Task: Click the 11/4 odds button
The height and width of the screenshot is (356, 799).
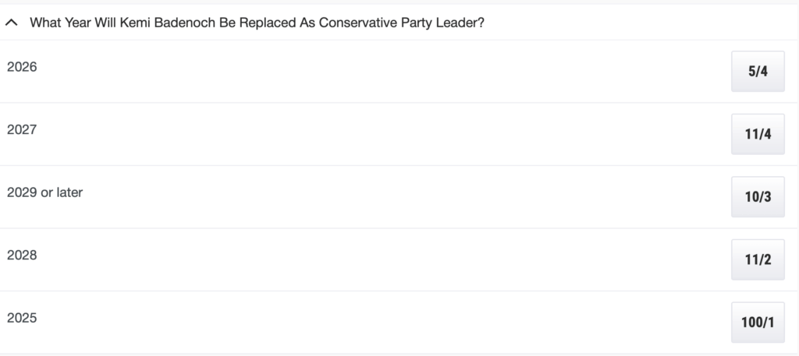Action: pyautogui.click(x=758, y=134)
